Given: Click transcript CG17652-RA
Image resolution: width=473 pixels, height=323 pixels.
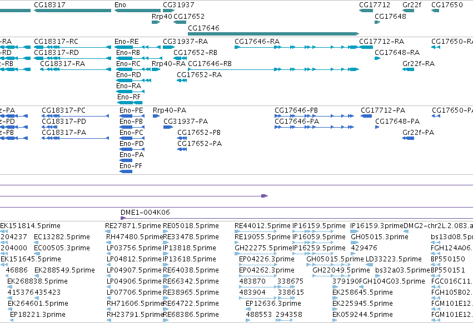Looking at the screenshot, I should 199,75.
